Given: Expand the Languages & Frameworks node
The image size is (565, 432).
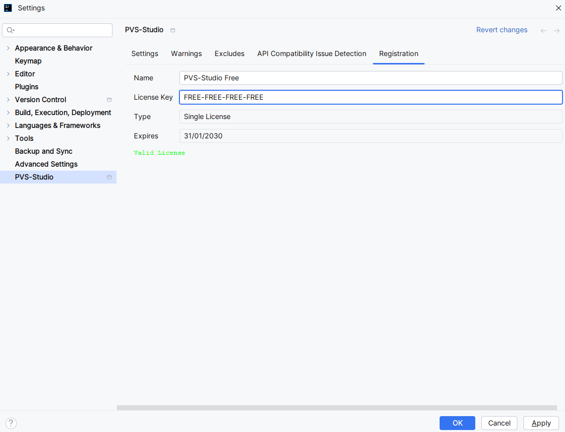Looking at the screenshot, I should [x=8, y=125].
